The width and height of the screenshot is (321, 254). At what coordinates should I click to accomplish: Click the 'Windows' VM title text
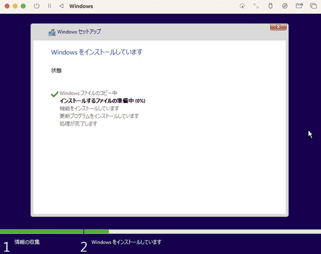[81, 6]
